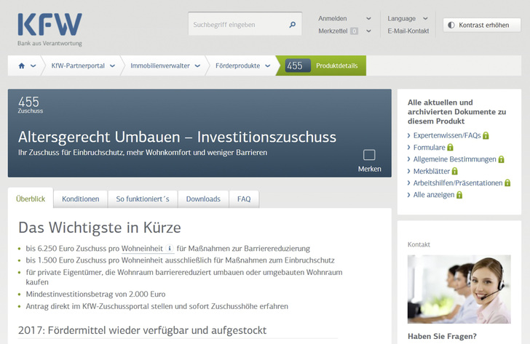Image resolution: width=530 pixels, height=344 pixels.
Task: Click lock icon next to Formulare
Action: click(451, 148)
